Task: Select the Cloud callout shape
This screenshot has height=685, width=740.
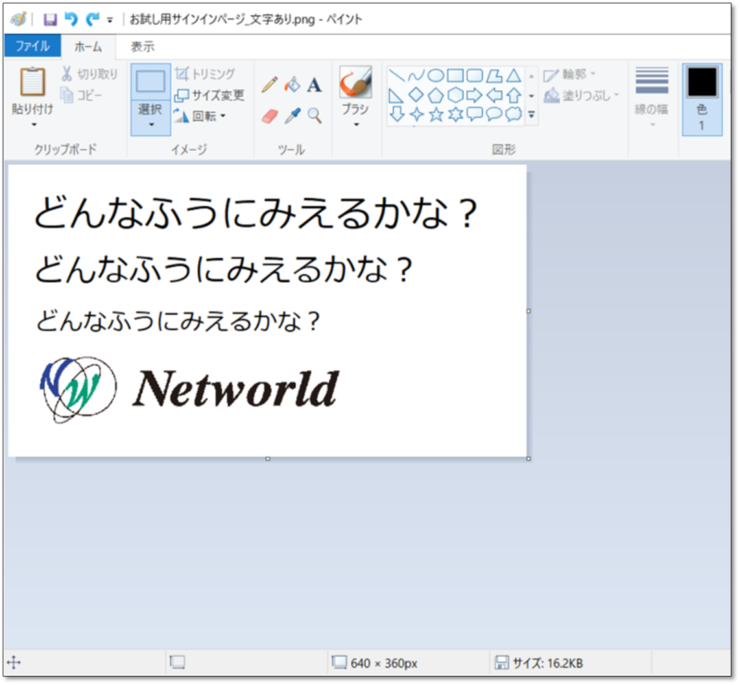Action: coord(514,114)
